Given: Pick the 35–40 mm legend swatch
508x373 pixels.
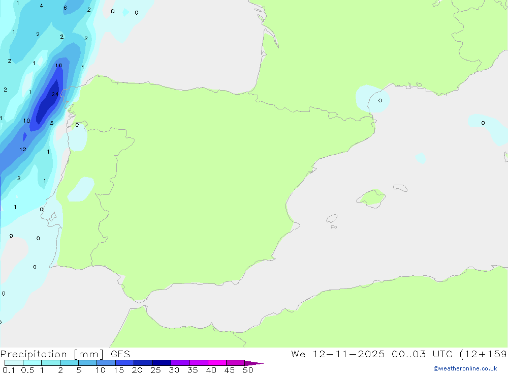Looking at the screenshot, I should coord(199,363).
